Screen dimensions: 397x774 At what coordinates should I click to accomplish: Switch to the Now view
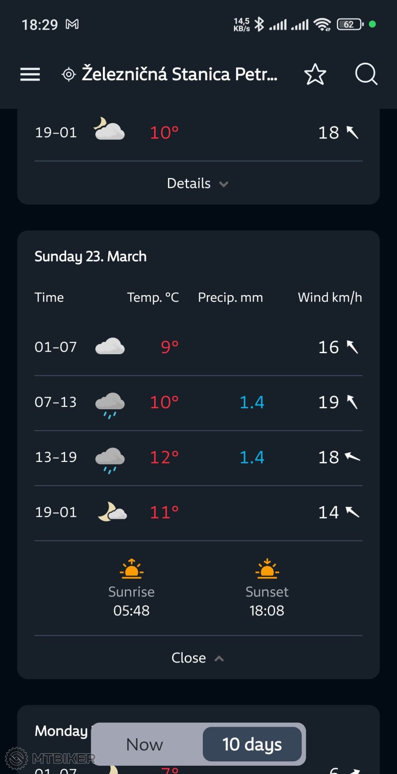tap(144, 744)
